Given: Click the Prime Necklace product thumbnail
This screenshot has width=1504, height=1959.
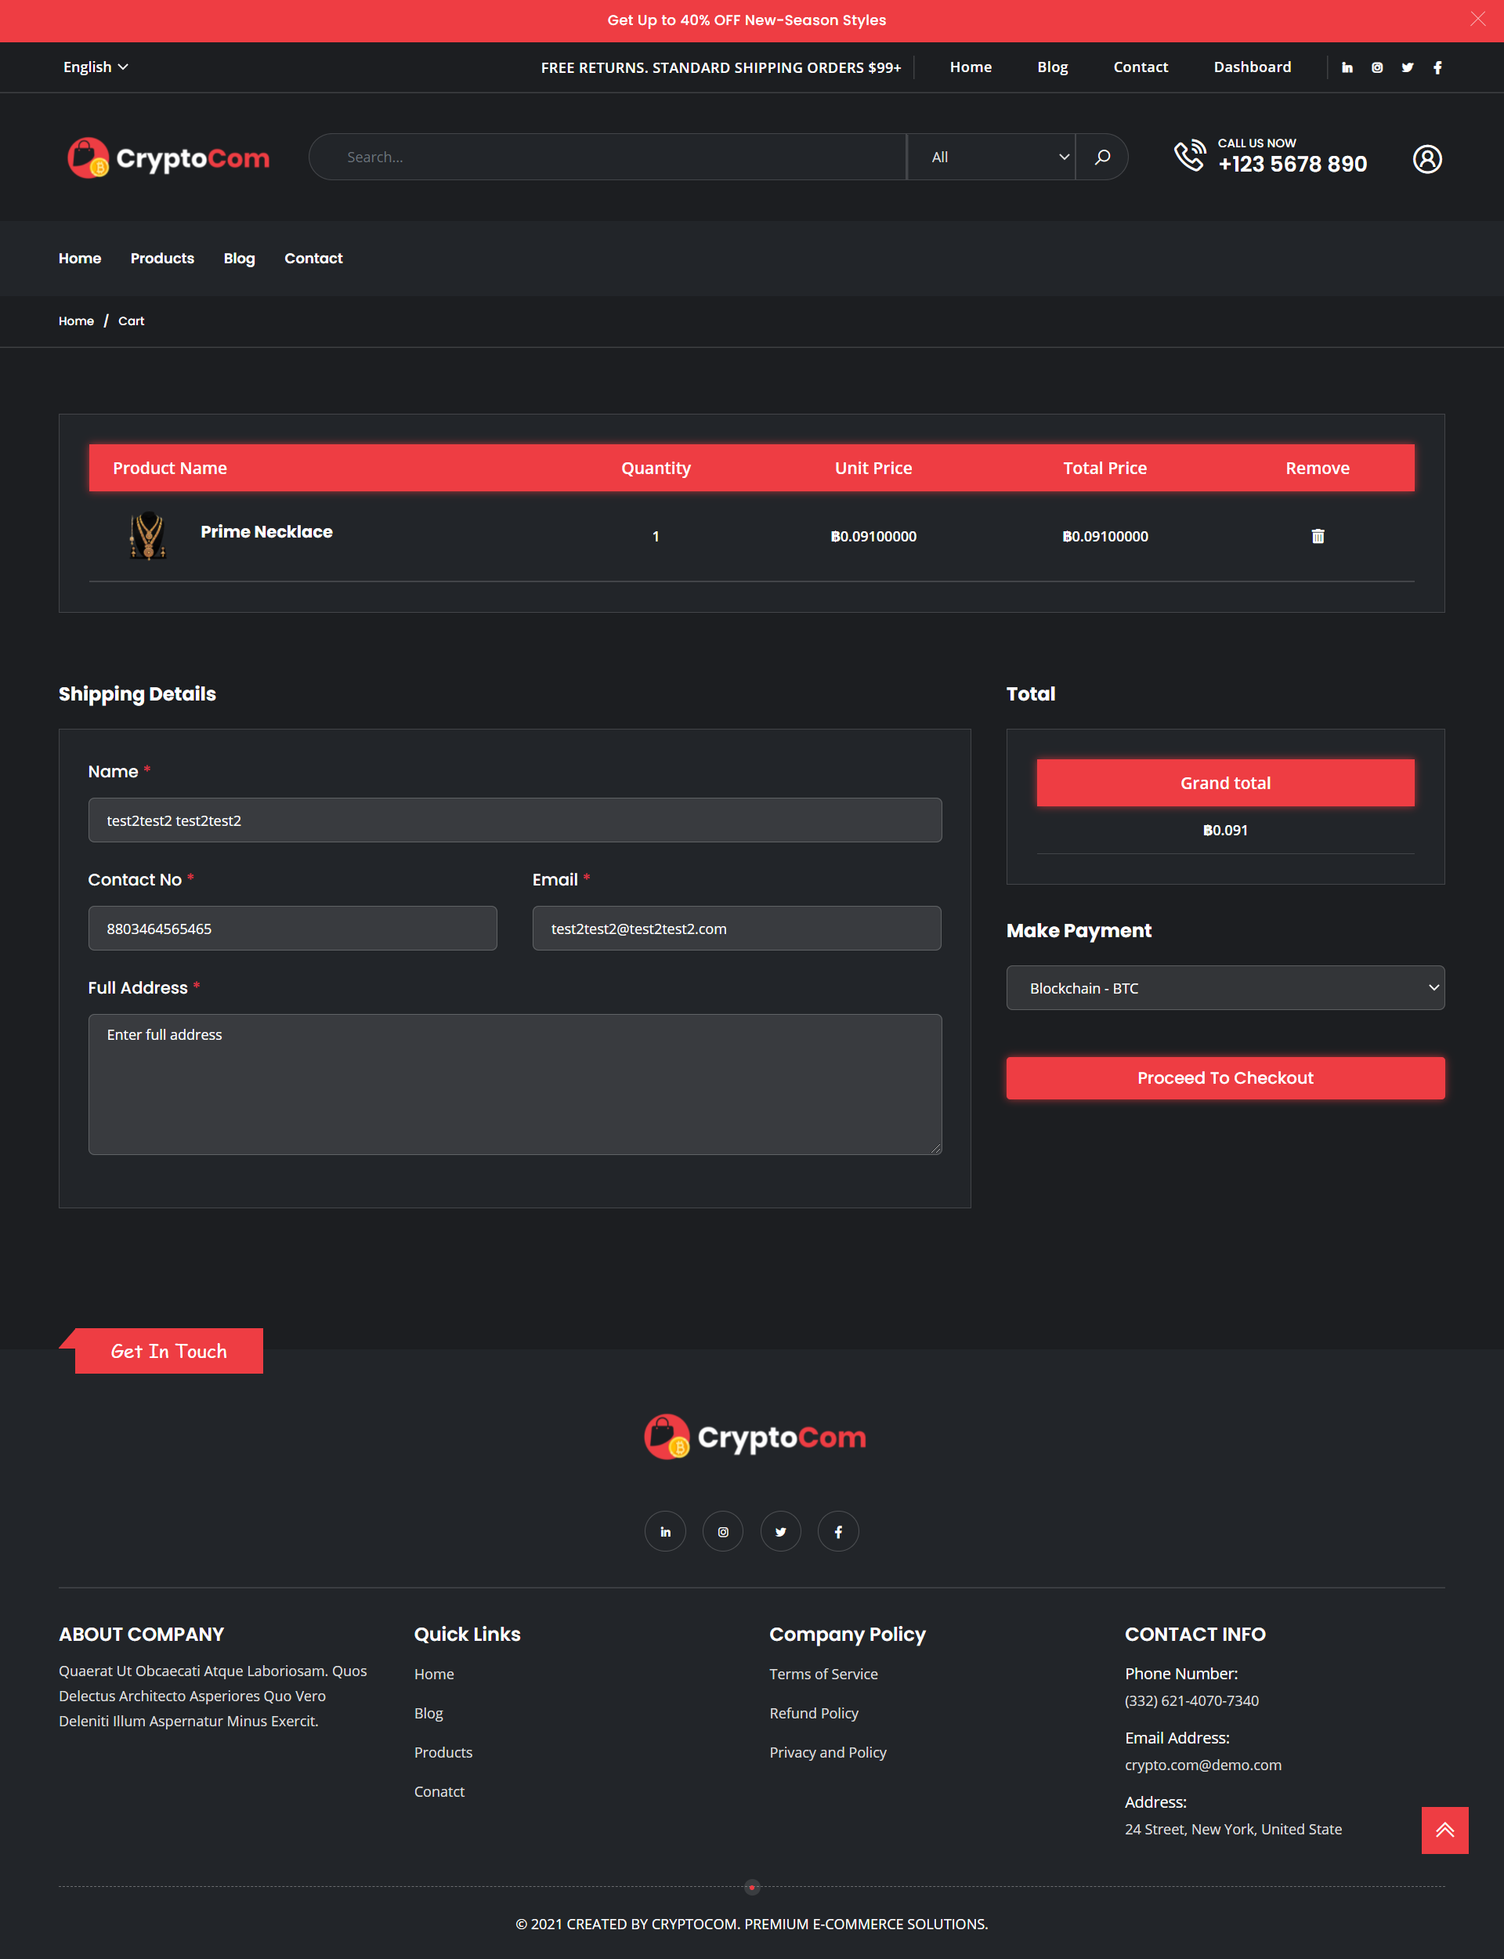Looking at the screenshot, I should 148,535.
